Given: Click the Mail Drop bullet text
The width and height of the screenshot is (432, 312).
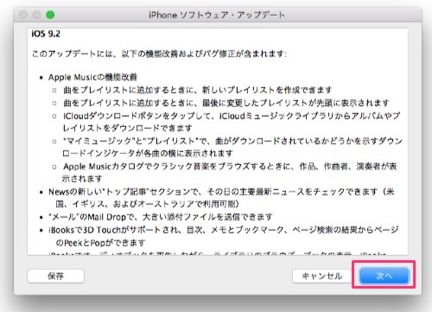Looking at the screenshot, I should coord(160,217).
